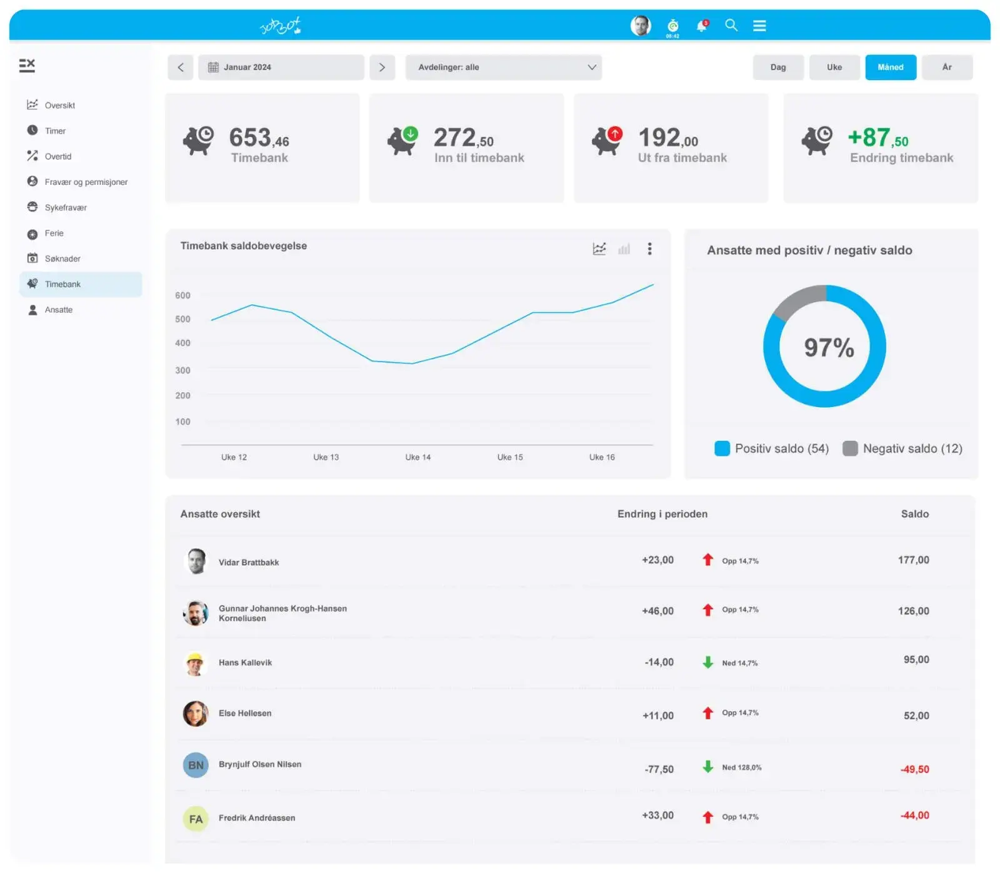Viewport: 1000px width, 873px height.
Task: Collapse the sidebar menu icon
Action: tap(27, 66)
